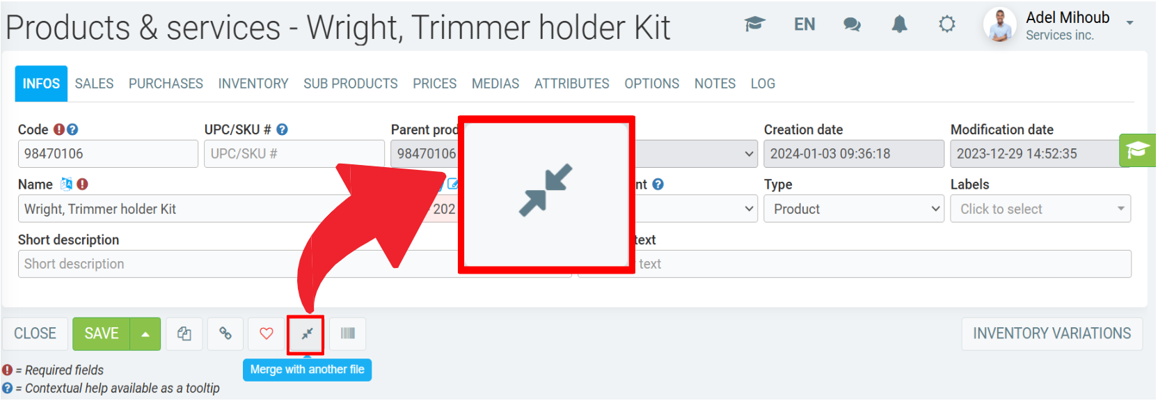
Task: Open the EN language selector
Action: coord(804,25)
